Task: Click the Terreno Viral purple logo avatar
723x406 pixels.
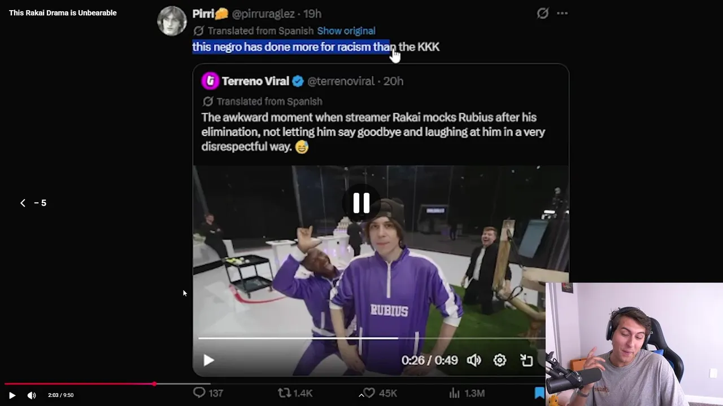Action: click(210, 81)
